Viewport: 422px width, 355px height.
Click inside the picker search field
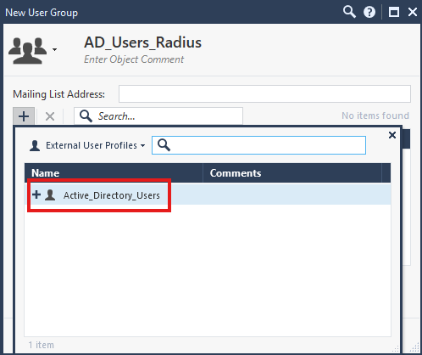click(258, 145)
